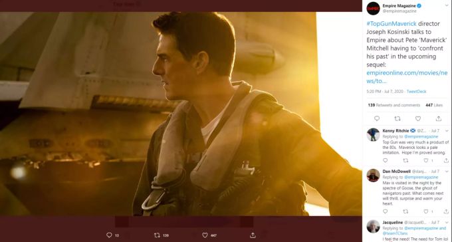Click the Jul 7 date on Jacqueline's reply
Viewport: 452px width, 242px height.
435,222
